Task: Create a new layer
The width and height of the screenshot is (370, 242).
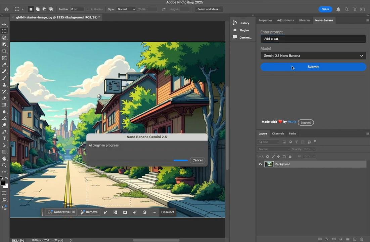Action: [x=355, y=239]
